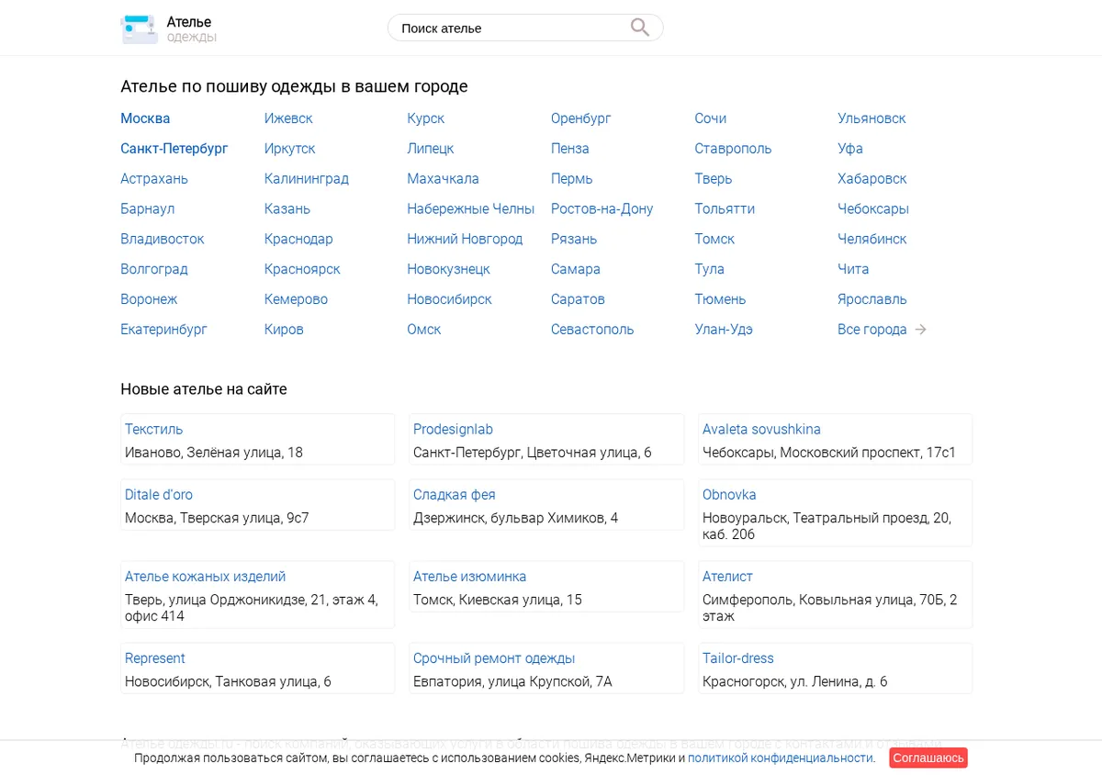This screenshot has width=1102, height=775.
Task: Click the magnifying glass search icon
Action: point(640,28)
